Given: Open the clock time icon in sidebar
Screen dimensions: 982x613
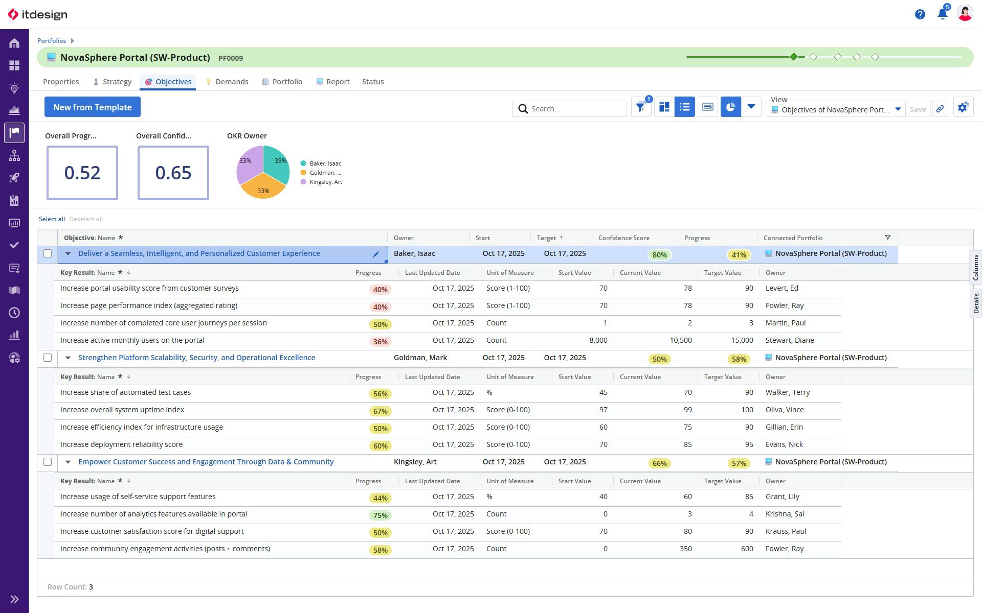Looking at the screenshot, I should tap(14, 313).
